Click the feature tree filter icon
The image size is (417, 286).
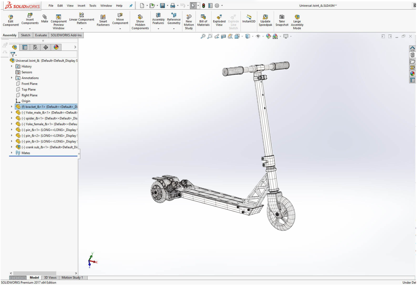click(x=13, y=54)
